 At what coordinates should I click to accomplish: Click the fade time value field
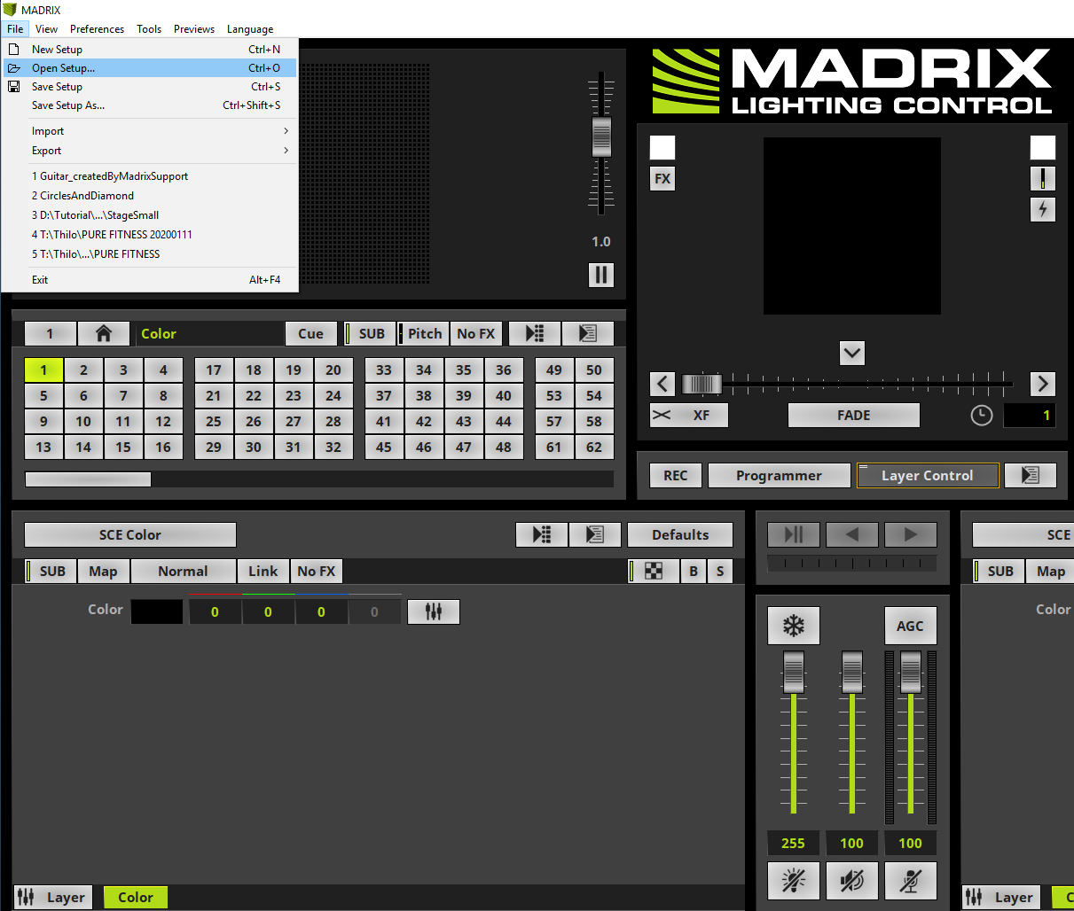[1030, 415]
